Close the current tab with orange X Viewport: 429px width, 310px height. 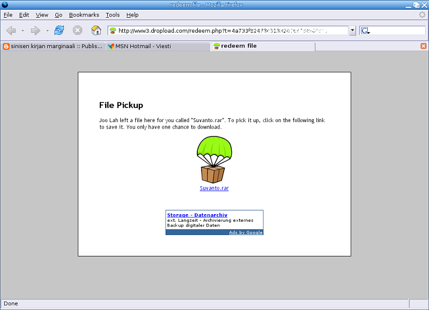[x=423, y=47]
